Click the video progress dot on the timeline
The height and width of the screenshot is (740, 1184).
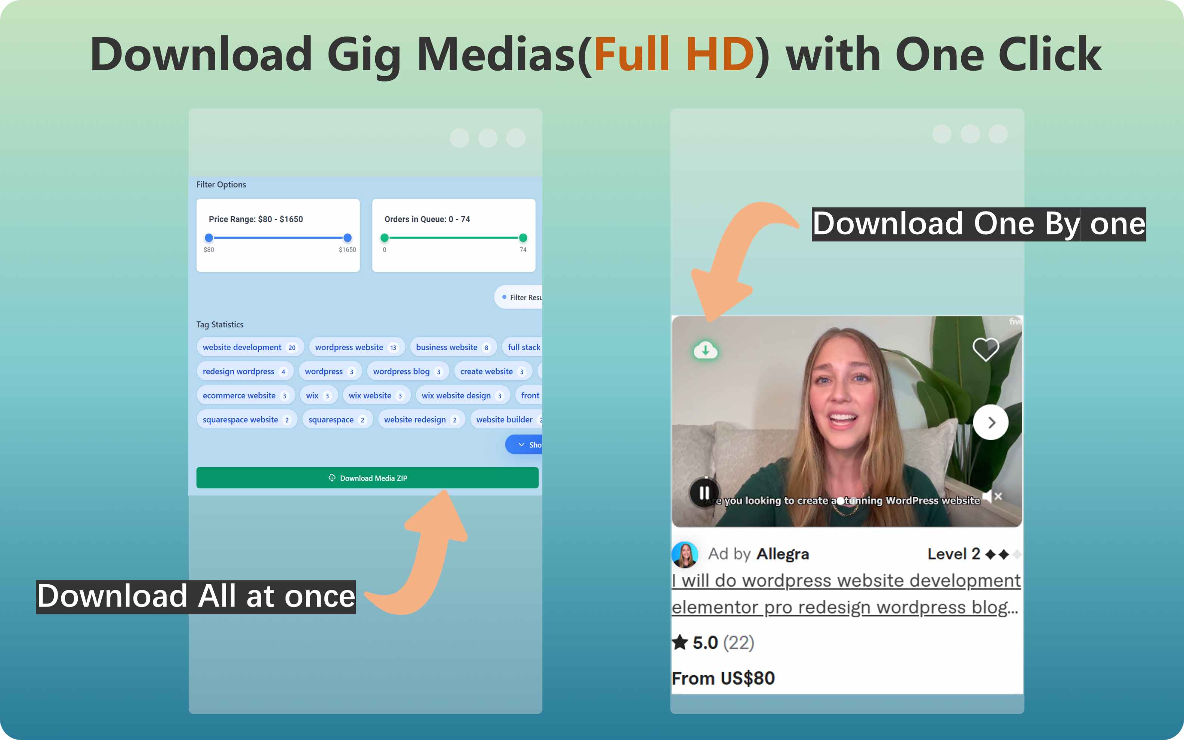(841, 500)
